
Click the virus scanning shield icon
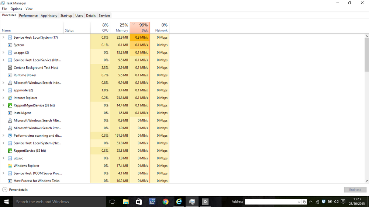click(10, 136)
